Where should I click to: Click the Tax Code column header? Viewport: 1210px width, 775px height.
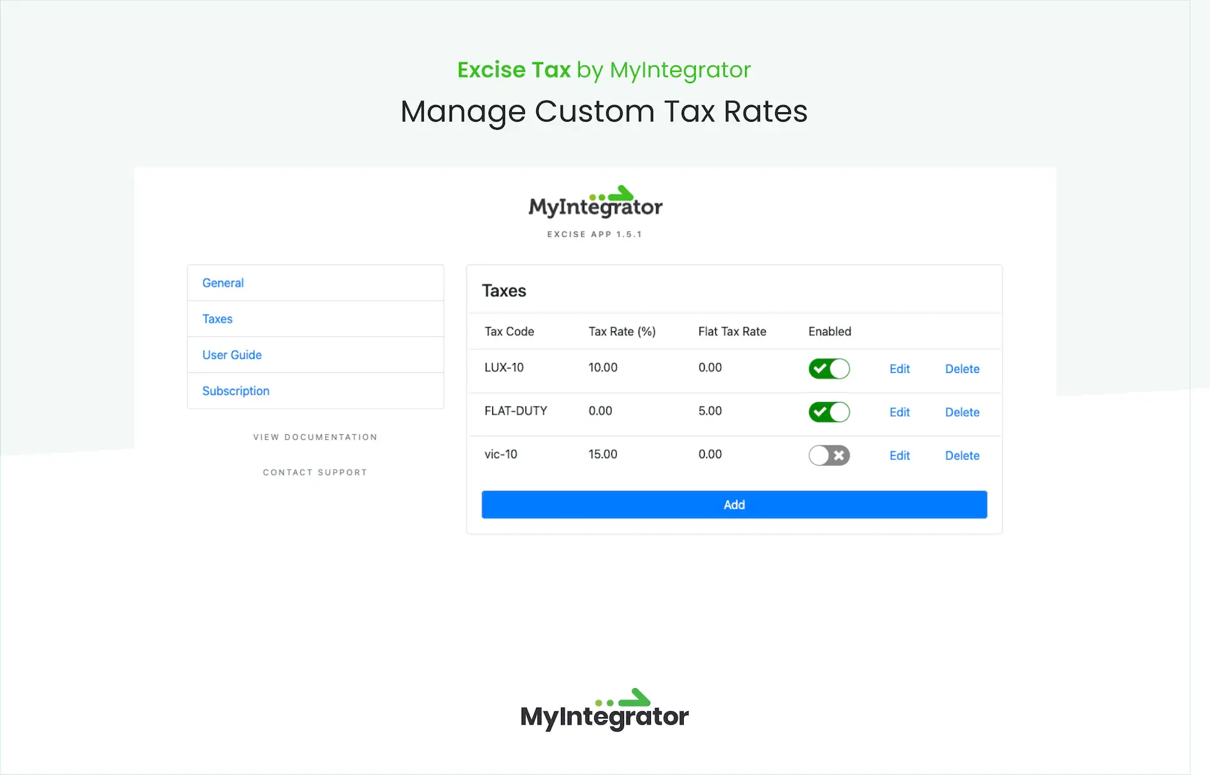509,331
